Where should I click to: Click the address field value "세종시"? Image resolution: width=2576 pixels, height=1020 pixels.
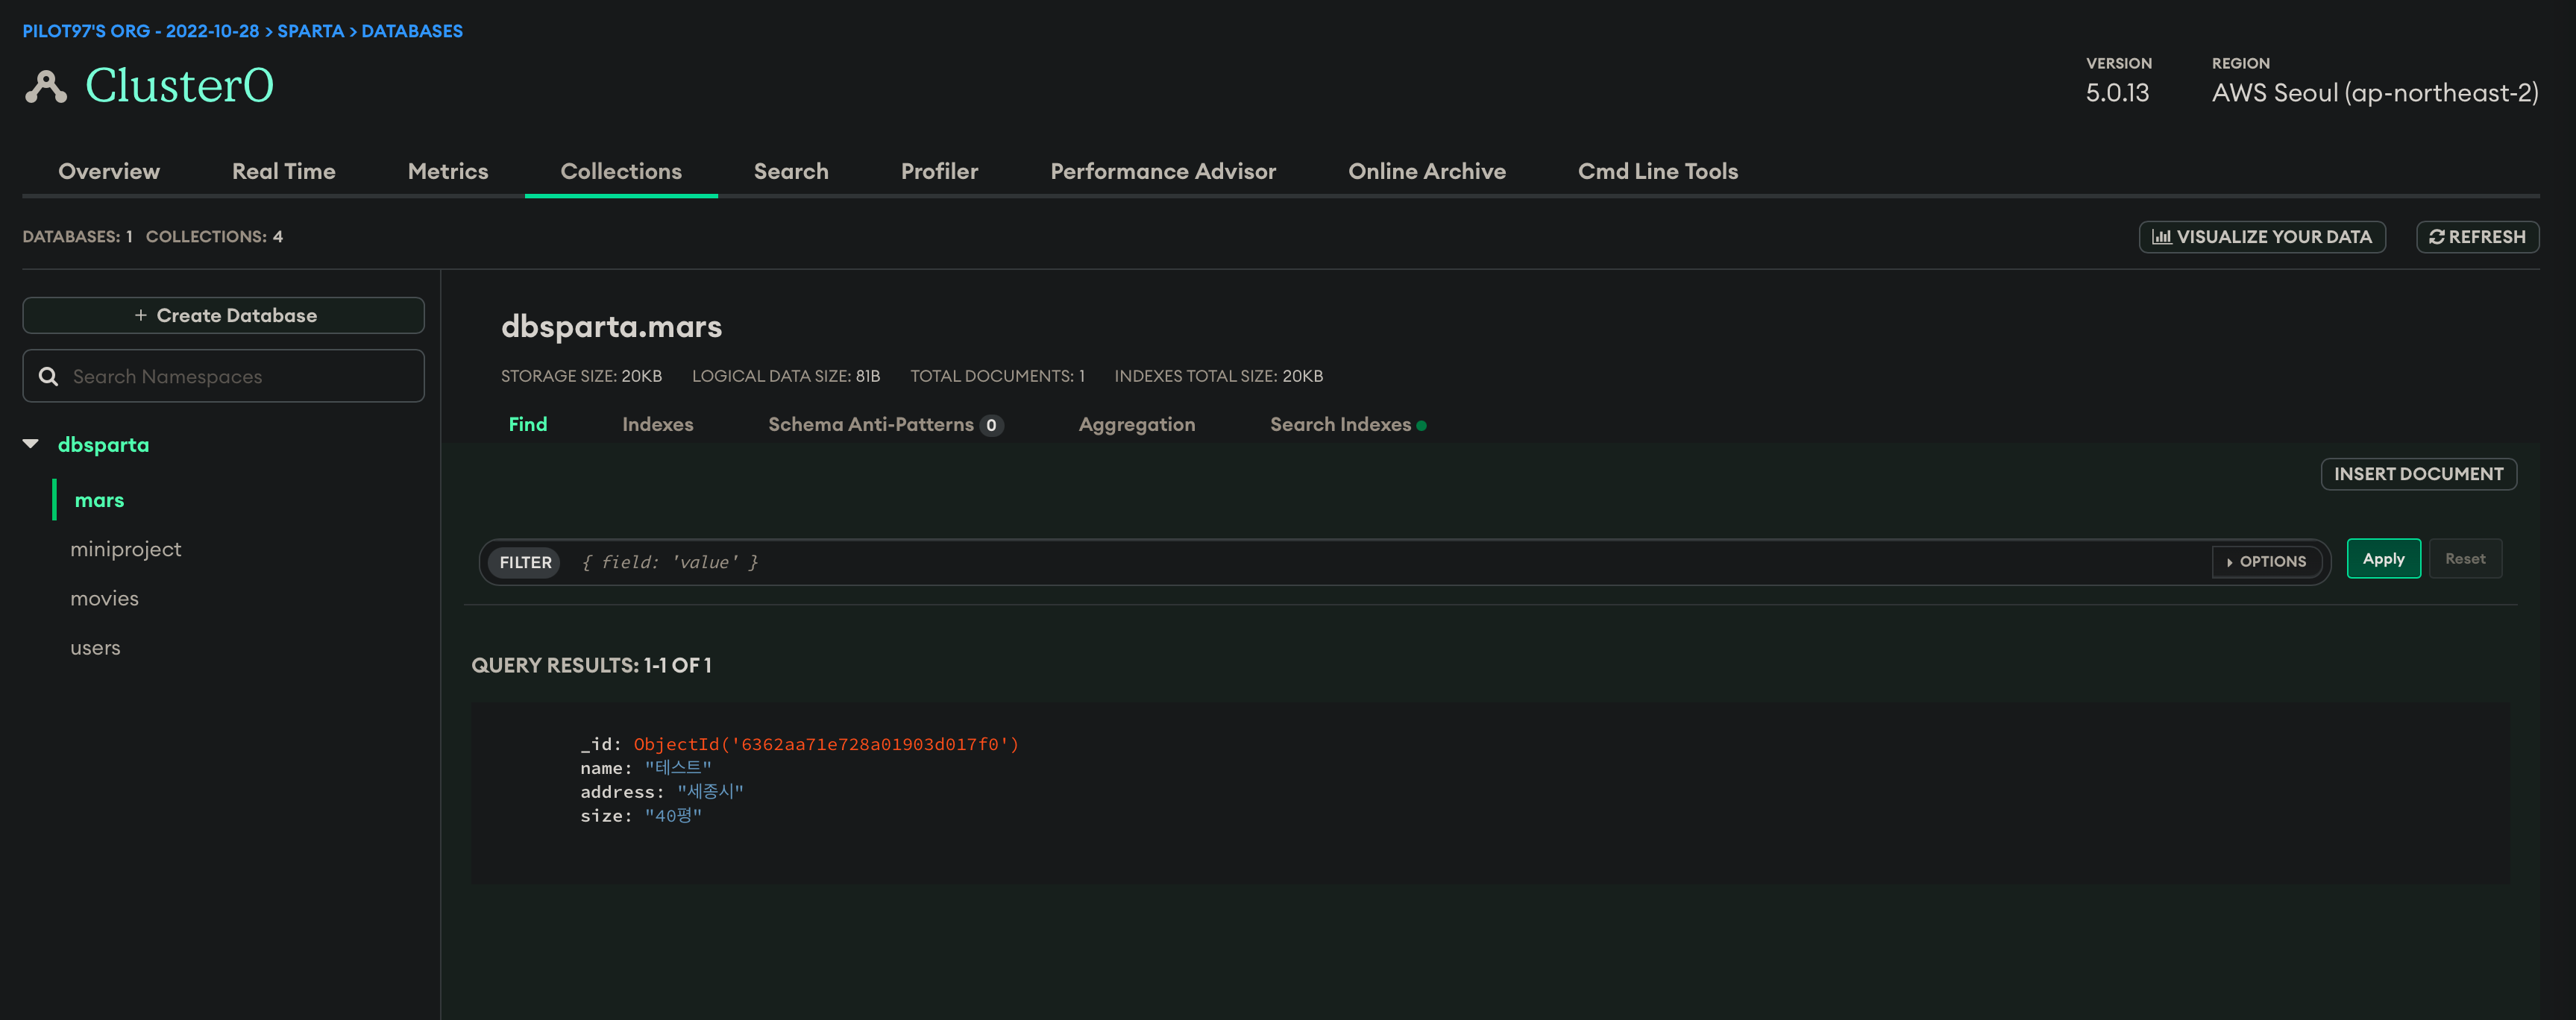pos(710,792)
